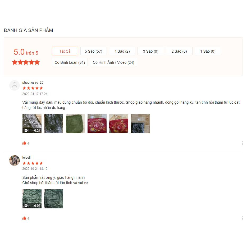
Task: Filter reviews by 2 Sao (0)
Action: coord(179,51)
